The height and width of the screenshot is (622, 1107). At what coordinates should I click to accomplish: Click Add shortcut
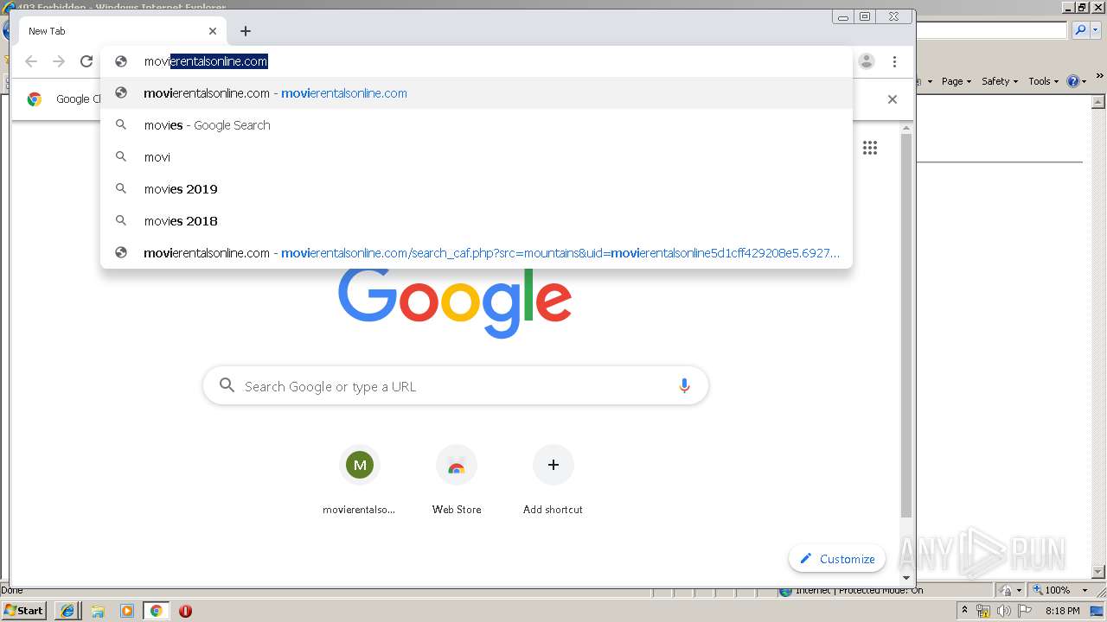pyautogui.click(x=553, y=481)
